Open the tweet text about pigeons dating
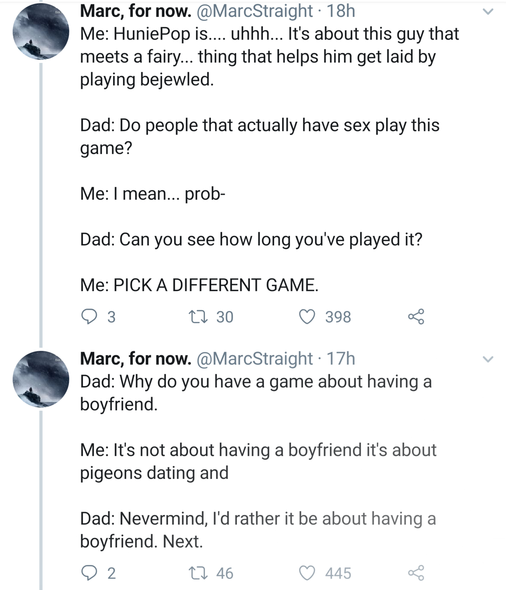 [x=258, y=461]
